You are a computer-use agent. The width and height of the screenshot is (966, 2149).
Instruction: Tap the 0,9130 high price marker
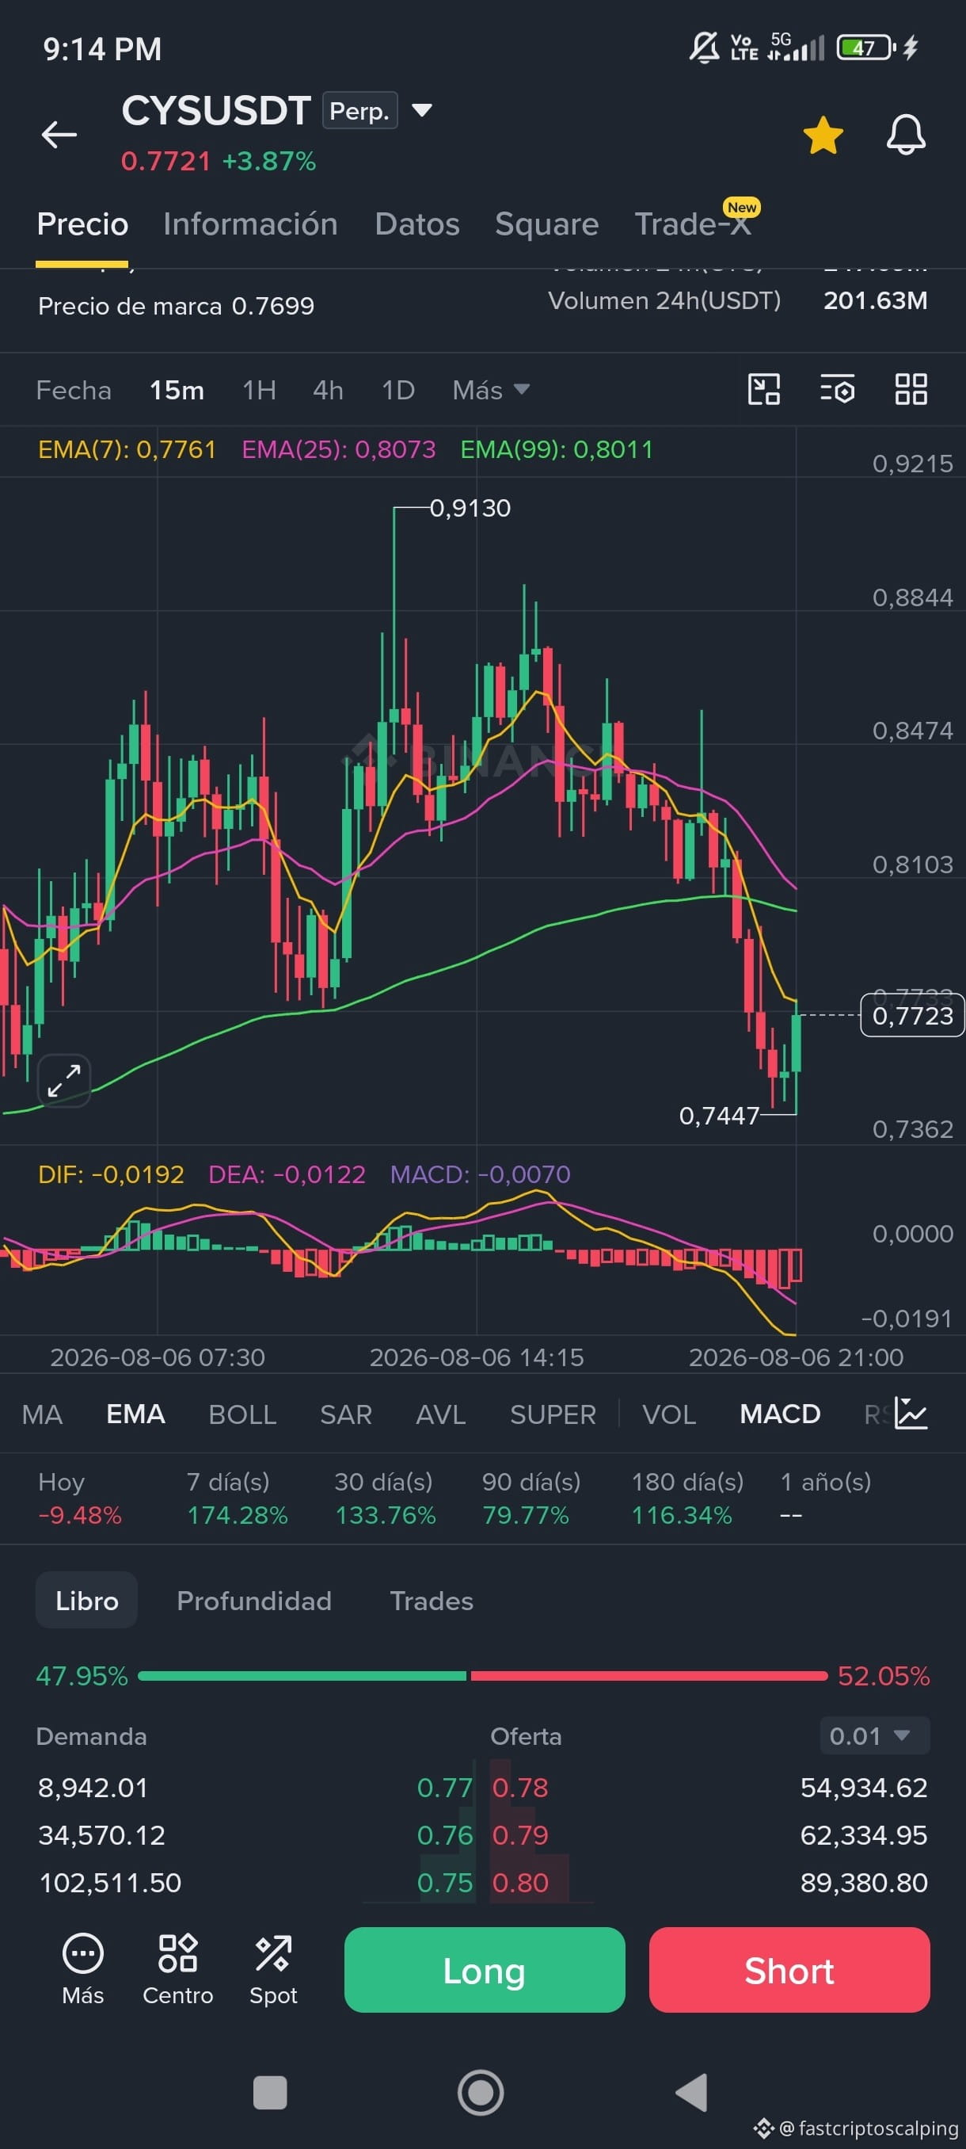click(470, 507)
